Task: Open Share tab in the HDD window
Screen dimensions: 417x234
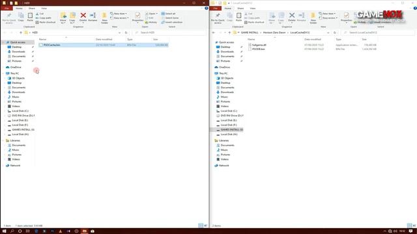Action: click(x=32, y=8)
